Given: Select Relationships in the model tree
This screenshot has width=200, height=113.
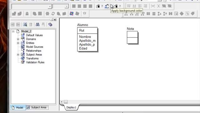Looking at the screenshot, I should (x=33, y=51).
